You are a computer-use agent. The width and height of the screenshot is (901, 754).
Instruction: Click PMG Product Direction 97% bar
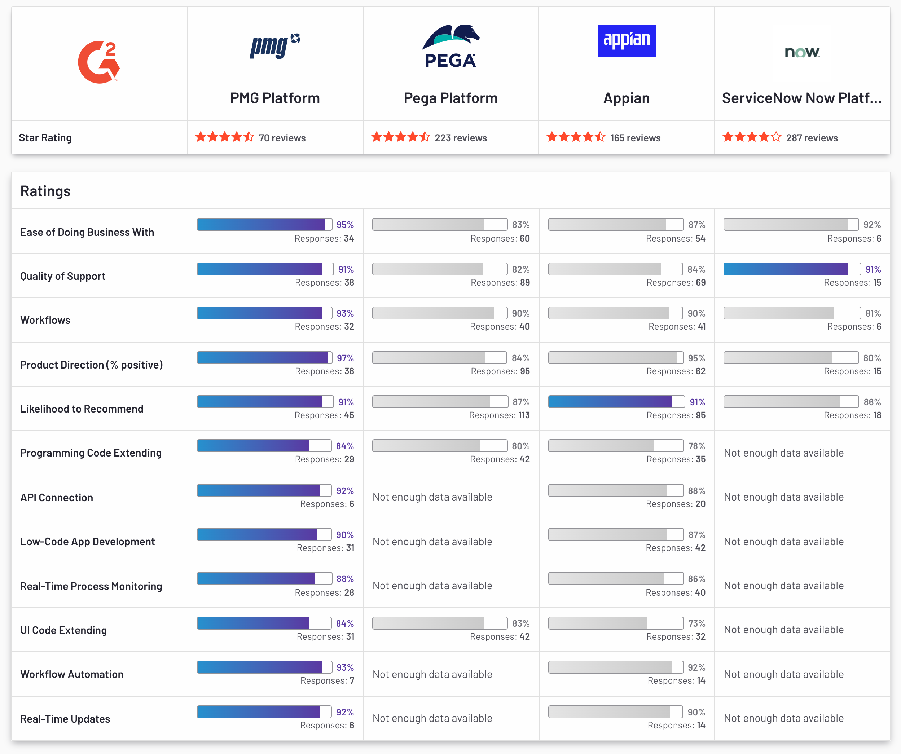pos(264,358)
